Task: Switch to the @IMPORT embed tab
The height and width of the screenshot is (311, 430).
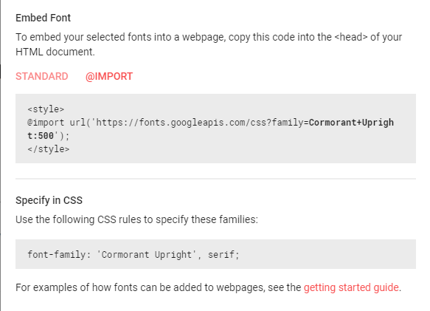Action: (109, 76)
